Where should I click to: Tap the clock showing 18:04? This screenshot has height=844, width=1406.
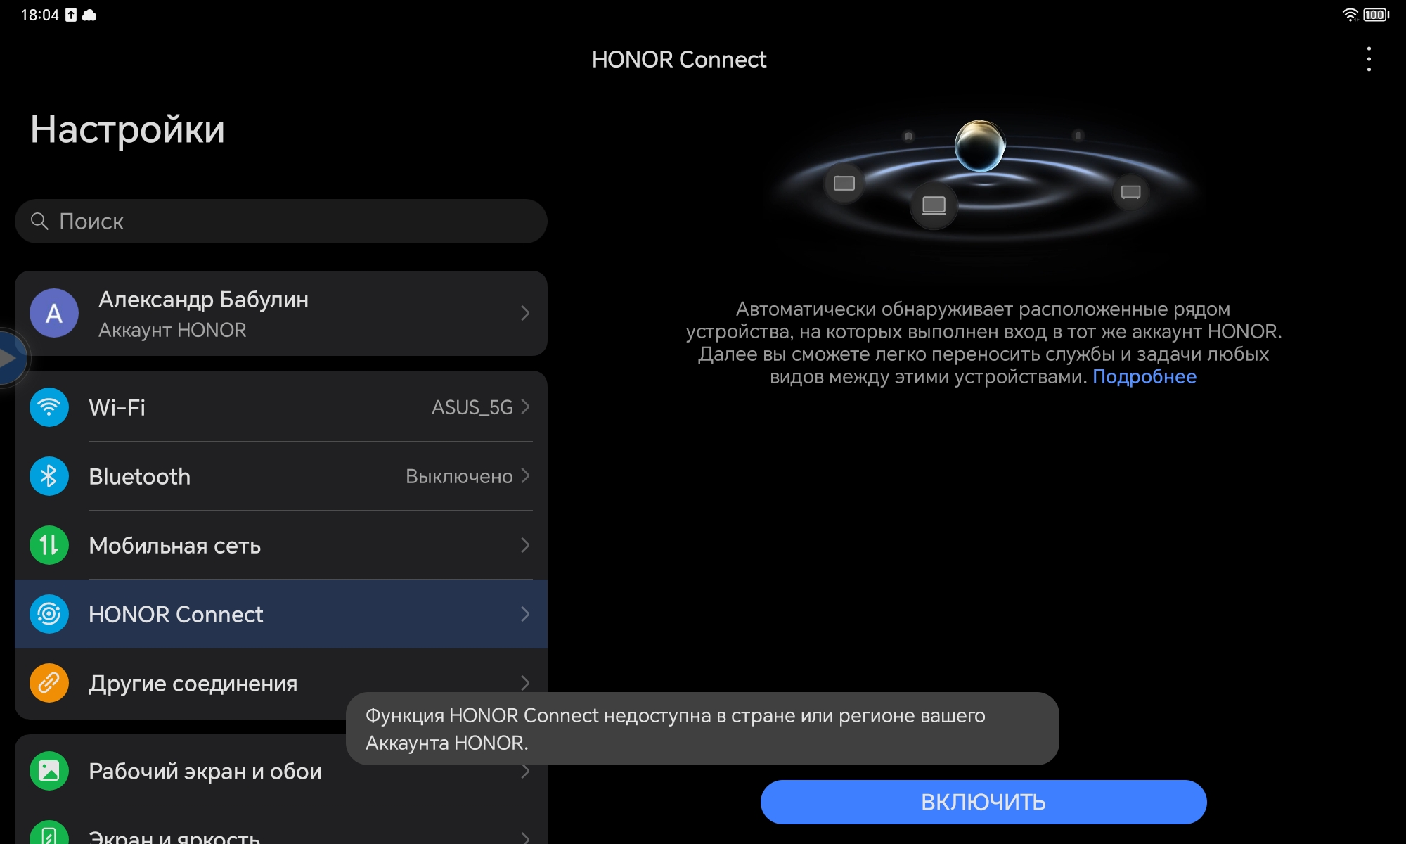[x=39, y=15]
